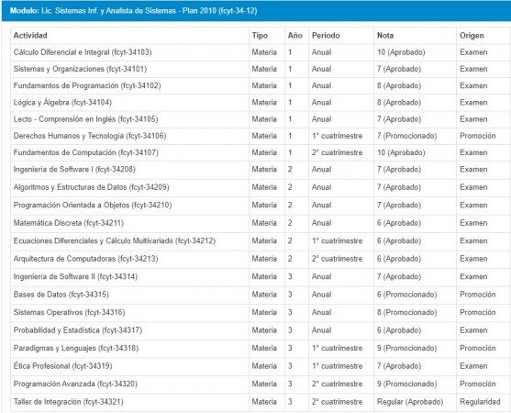Select the Periodo column header
Viewport: 511px width, 413px height.
326,36
